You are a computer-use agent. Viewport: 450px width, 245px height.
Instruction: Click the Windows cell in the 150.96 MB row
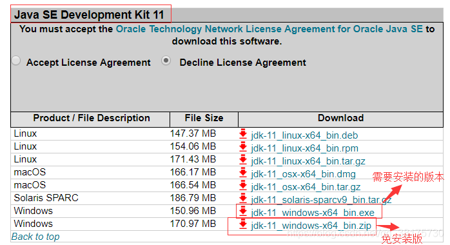[34, 211]
